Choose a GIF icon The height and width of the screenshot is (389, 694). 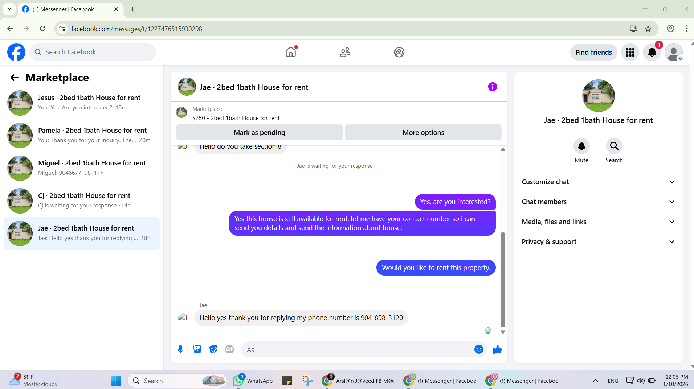[230, 349]
